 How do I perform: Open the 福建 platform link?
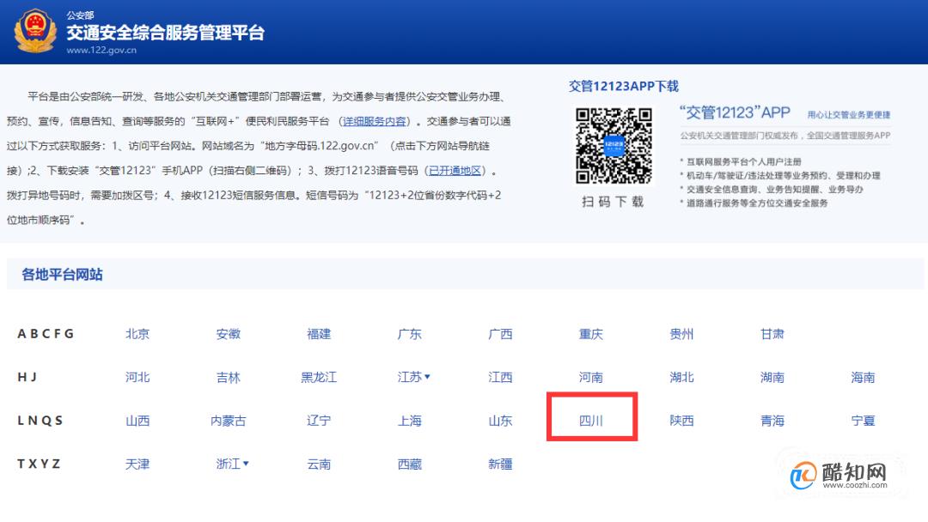319,334
